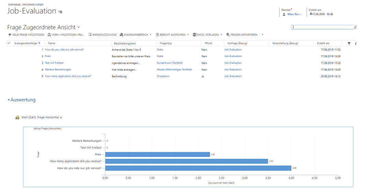Click 'Hier bitte eintragen...' description cell

coord(124,70)
